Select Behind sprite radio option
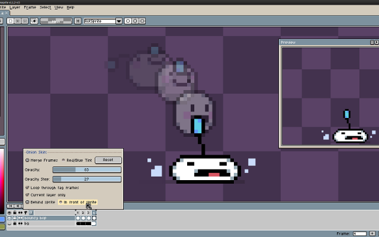 [40, 202]
